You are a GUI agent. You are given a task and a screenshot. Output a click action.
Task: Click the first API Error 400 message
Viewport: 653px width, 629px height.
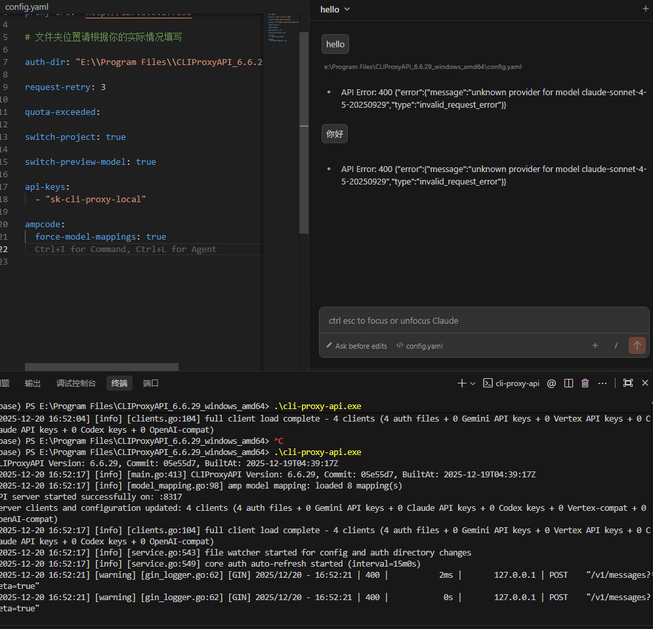coord(494,98)
